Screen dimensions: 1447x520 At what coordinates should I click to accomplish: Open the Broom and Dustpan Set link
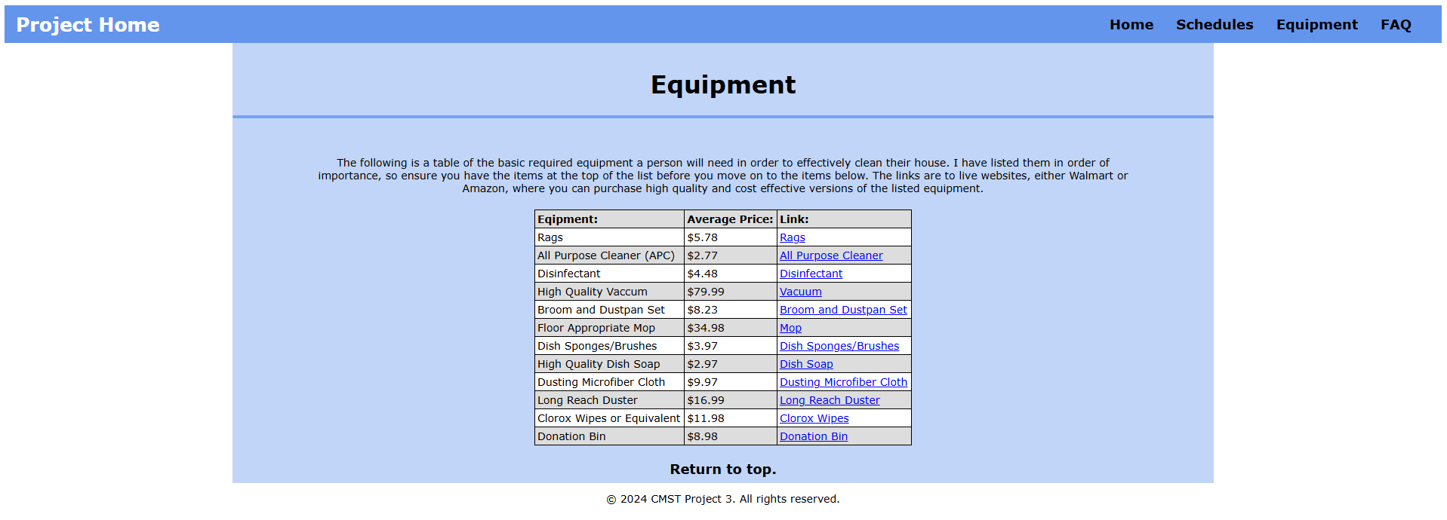(843, 310)
